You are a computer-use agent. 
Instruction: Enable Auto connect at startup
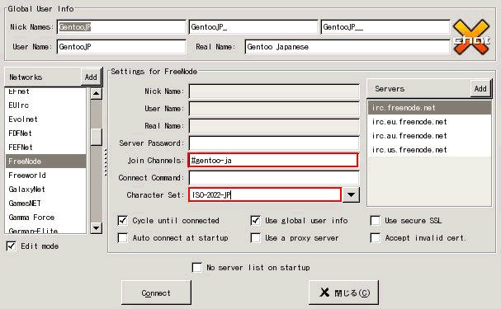coord(123,238)
